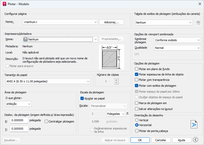Close the Plotar dialog window
The image size is (204, 145).
point(200,4)
